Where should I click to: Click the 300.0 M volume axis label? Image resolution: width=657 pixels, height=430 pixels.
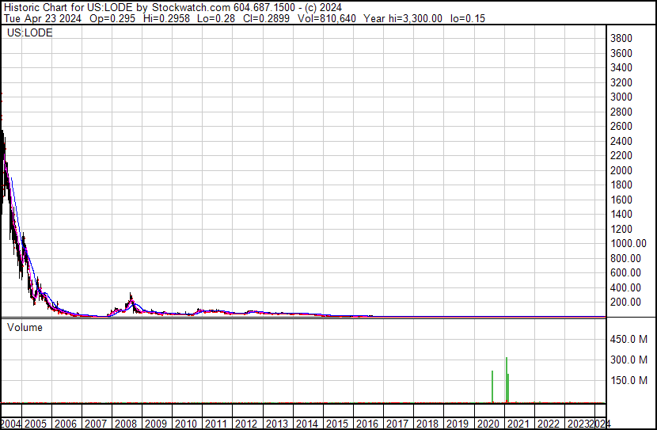(x=629, y=360)
